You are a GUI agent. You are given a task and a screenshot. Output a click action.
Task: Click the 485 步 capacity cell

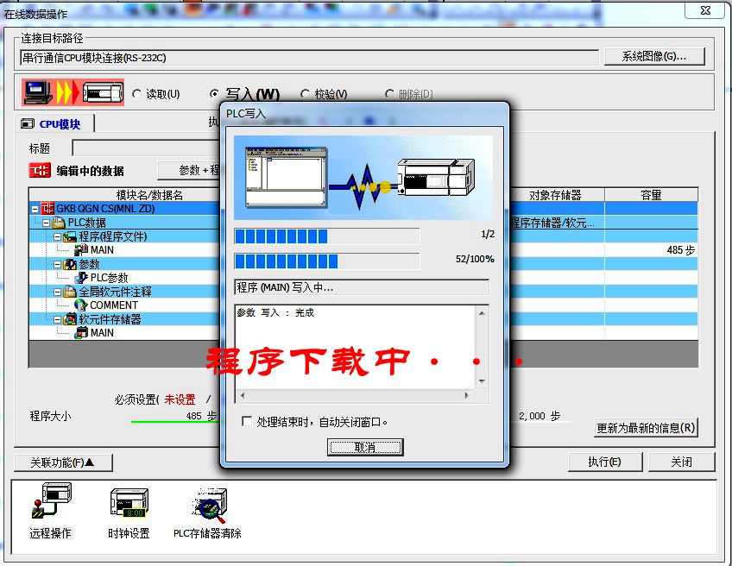click(651, 250)
